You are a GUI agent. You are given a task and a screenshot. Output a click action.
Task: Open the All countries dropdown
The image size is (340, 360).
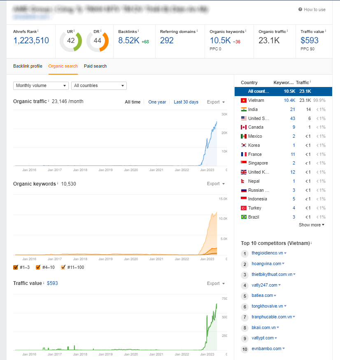point(99,86)
